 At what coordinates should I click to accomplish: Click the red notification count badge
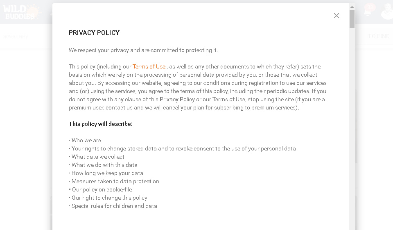click(x=370, y=7)
